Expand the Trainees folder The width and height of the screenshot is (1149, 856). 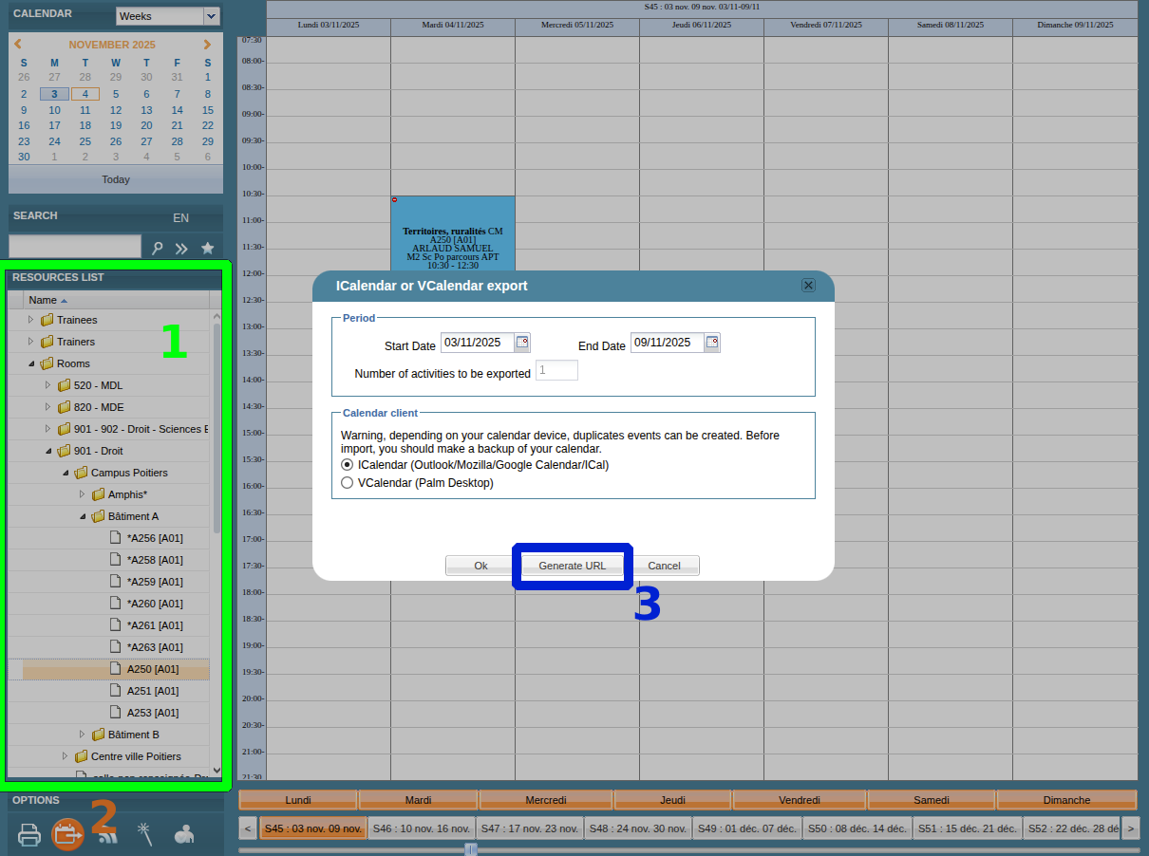(x=31, y=320)
